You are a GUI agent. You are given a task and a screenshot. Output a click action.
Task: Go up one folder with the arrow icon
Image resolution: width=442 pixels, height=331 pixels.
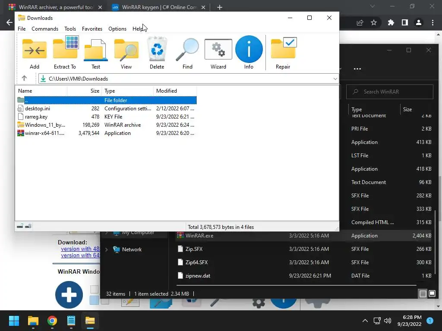point(24,78)
